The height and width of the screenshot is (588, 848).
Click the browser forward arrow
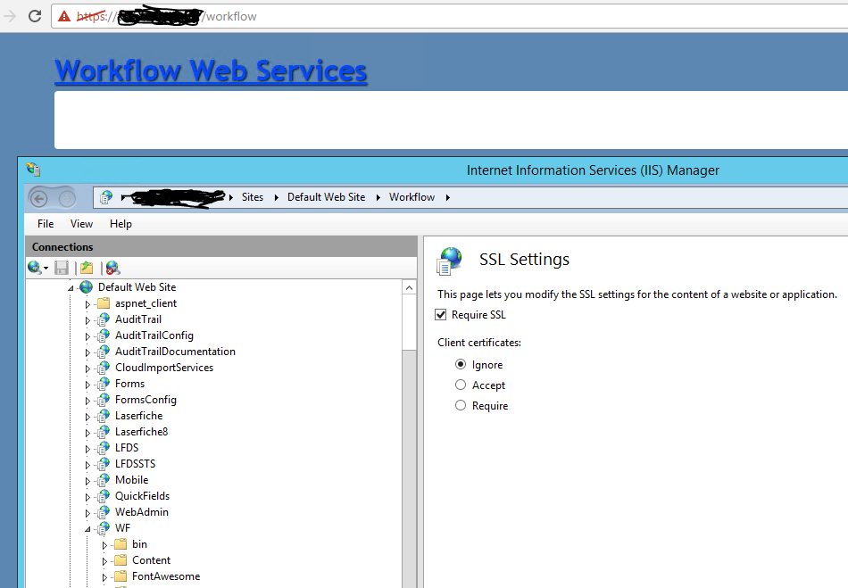coord(9,16)
